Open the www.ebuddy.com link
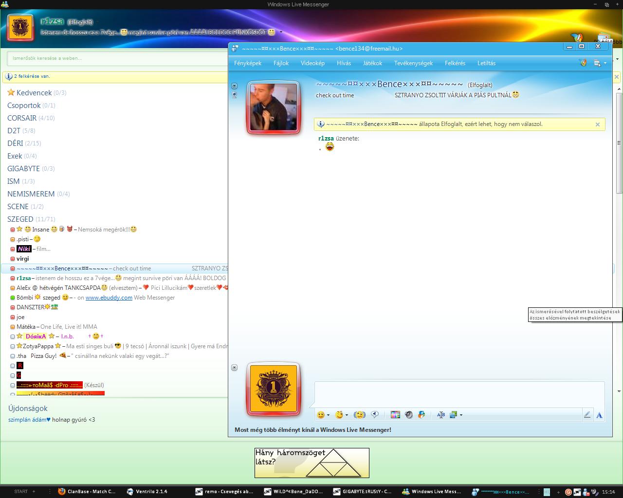The image size is (623, 498). click(109, 298)
